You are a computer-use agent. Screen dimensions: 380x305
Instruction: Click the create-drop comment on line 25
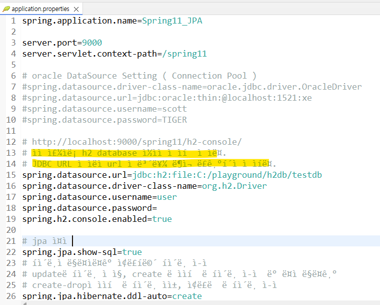pyautogui.click(x=149, y=285)
